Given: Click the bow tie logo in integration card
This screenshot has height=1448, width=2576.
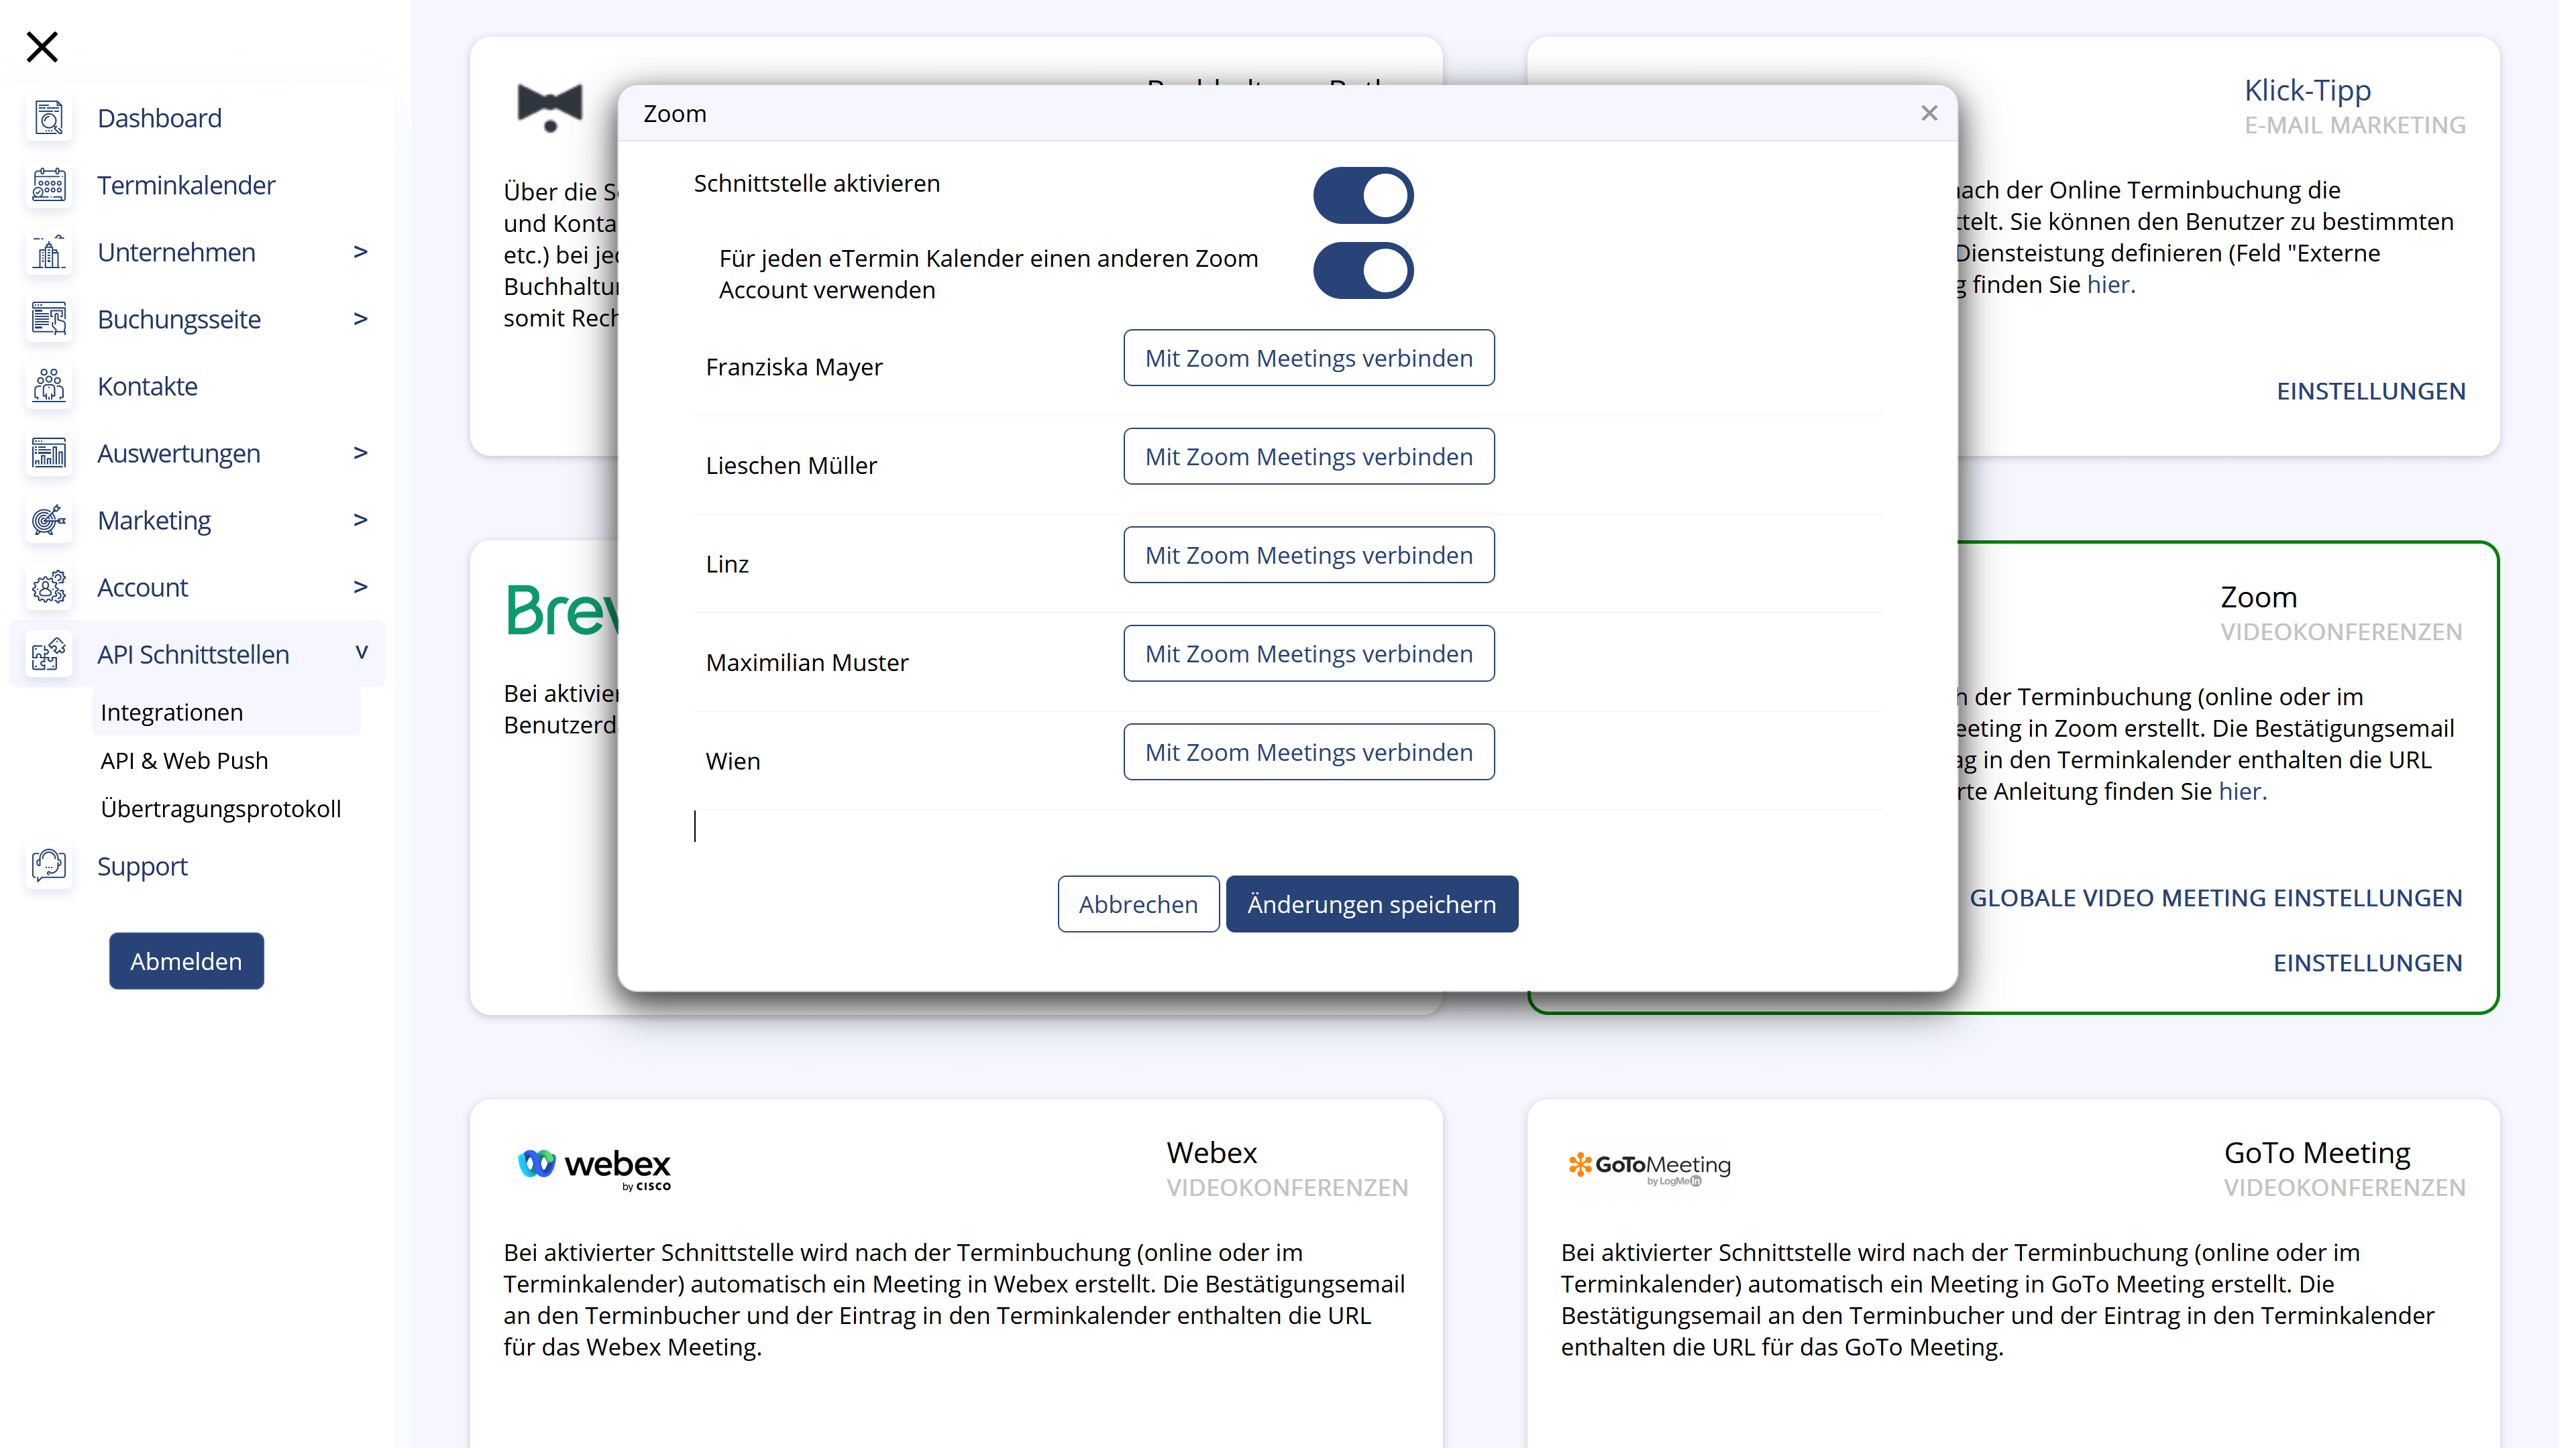Looking at the screenshot, I should point(549,107).
